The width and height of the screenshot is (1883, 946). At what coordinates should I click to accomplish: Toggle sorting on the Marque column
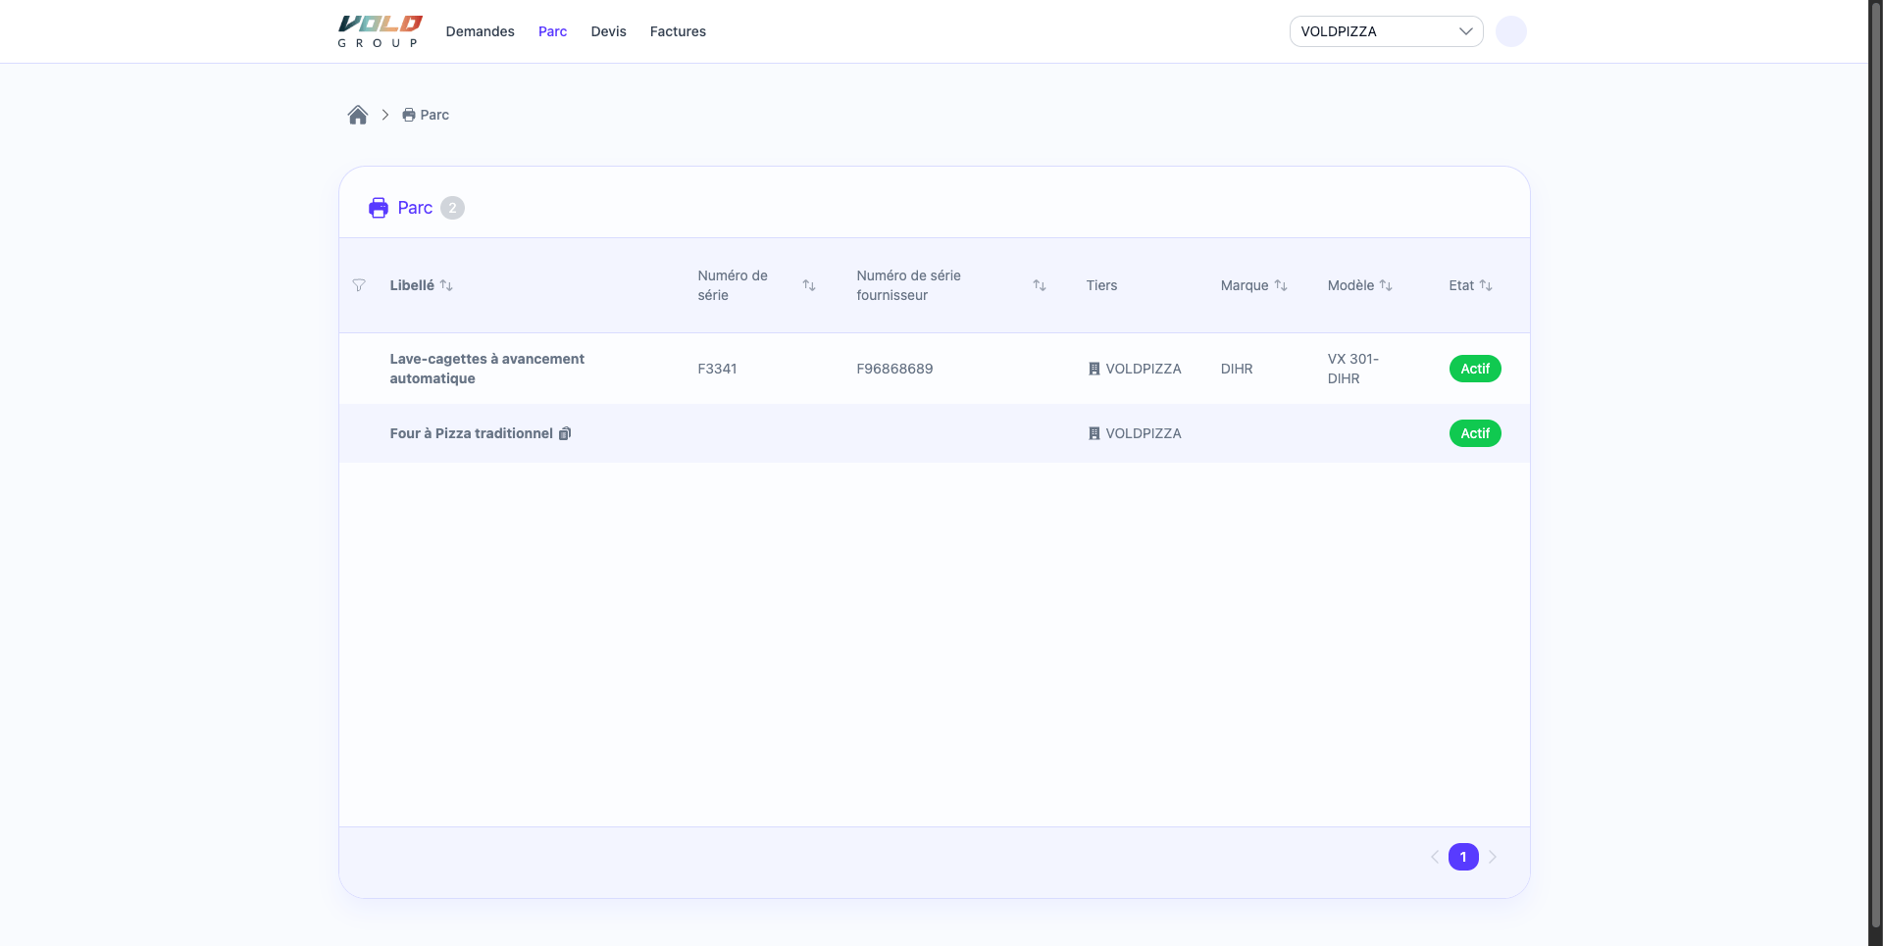[x=1283, y=285]
